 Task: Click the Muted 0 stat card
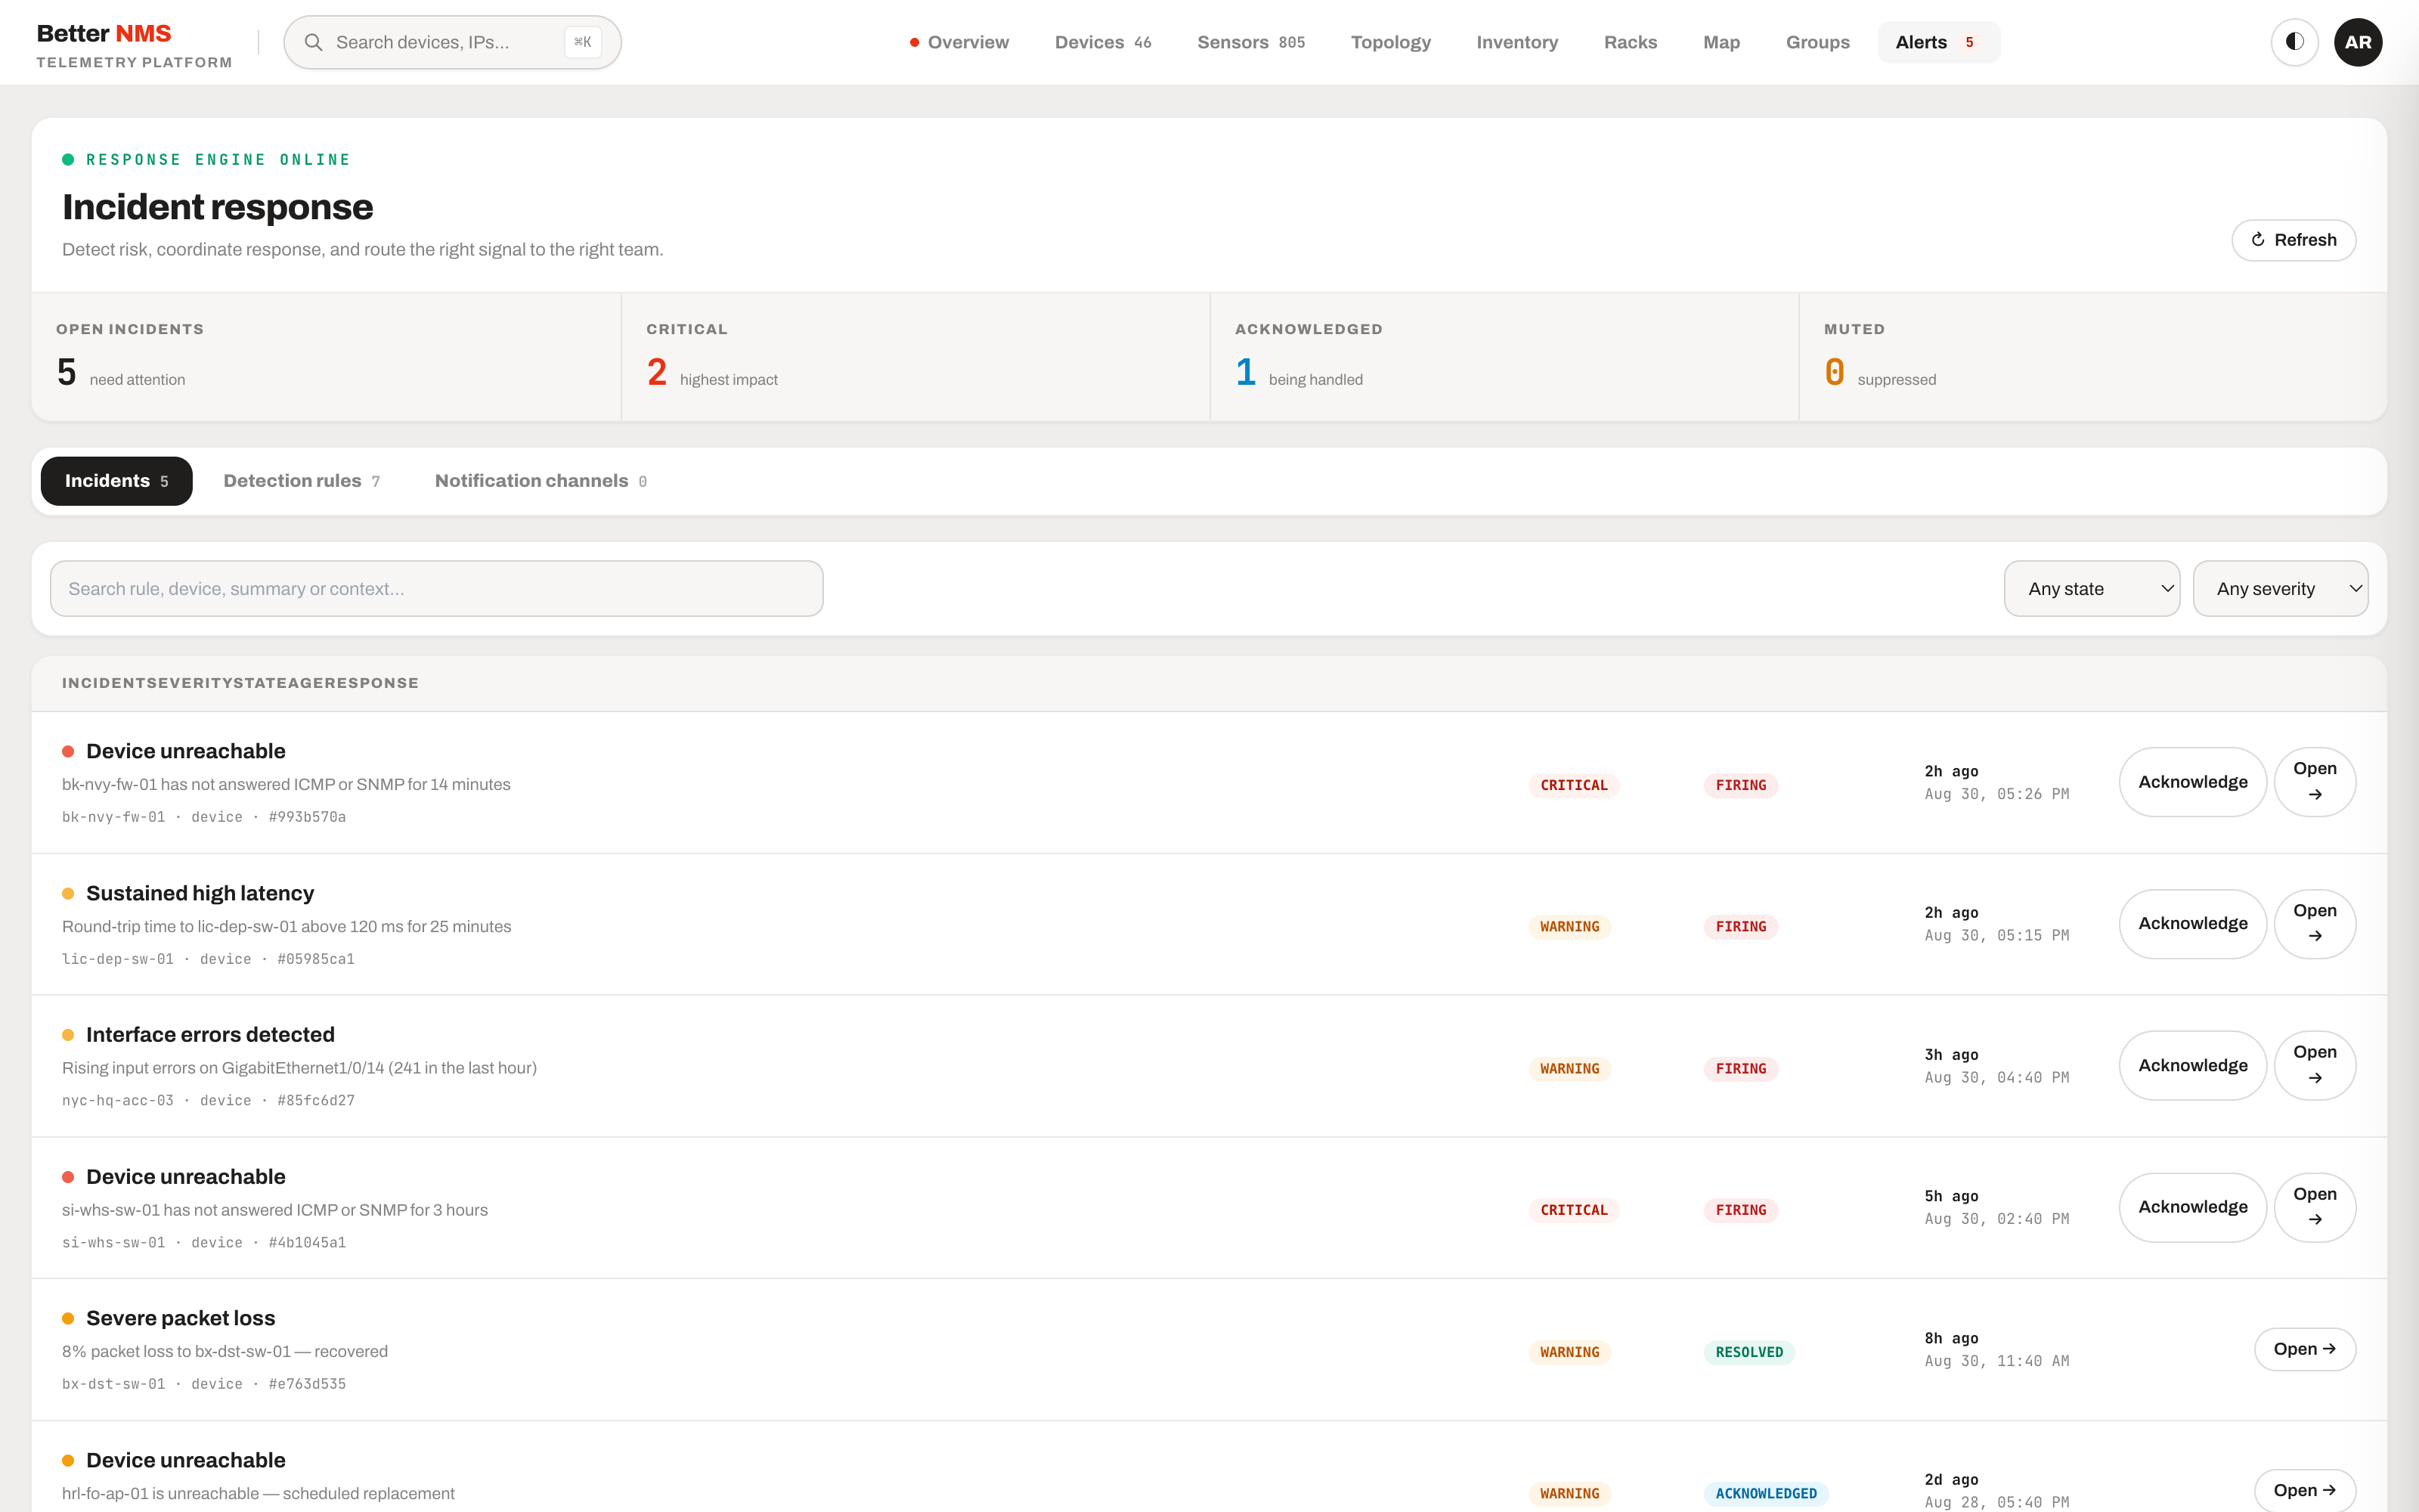2093,357
